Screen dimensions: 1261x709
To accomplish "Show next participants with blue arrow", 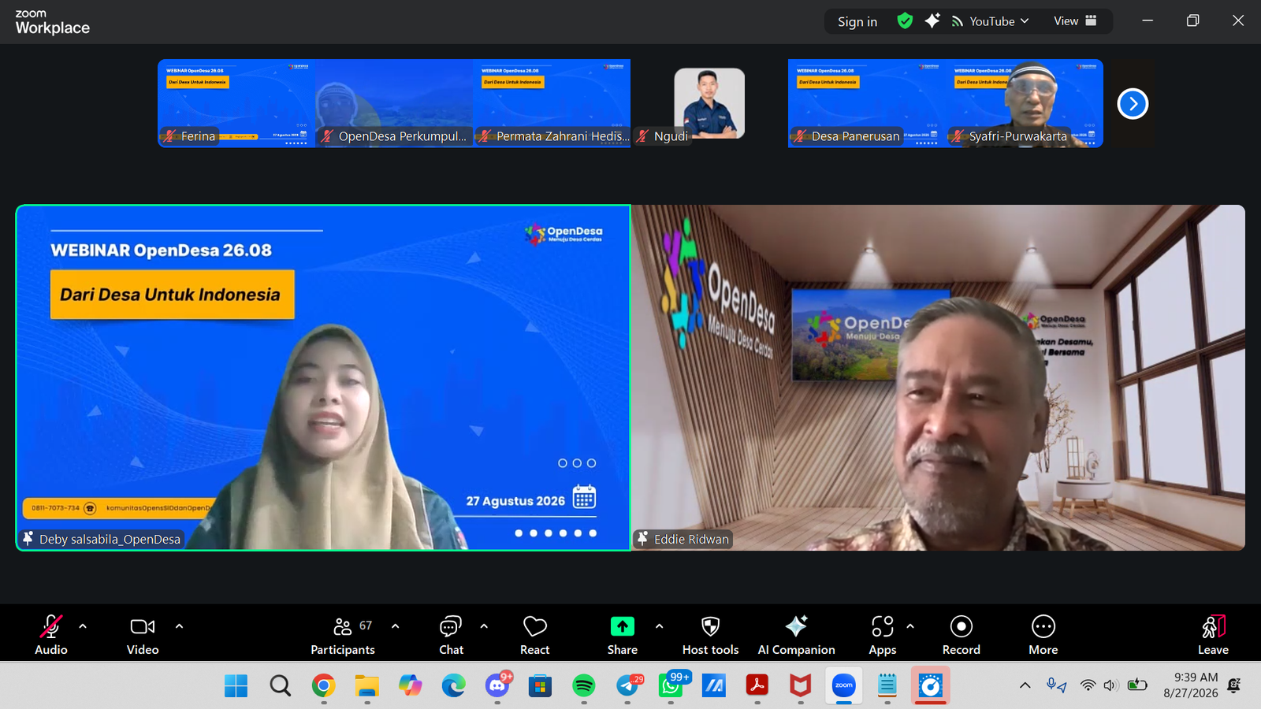I will click(x=1133, y=103).
